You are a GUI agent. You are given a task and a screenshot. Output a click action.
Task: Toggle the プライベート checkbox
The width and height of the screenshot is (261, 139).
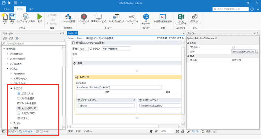pos(233,47)
